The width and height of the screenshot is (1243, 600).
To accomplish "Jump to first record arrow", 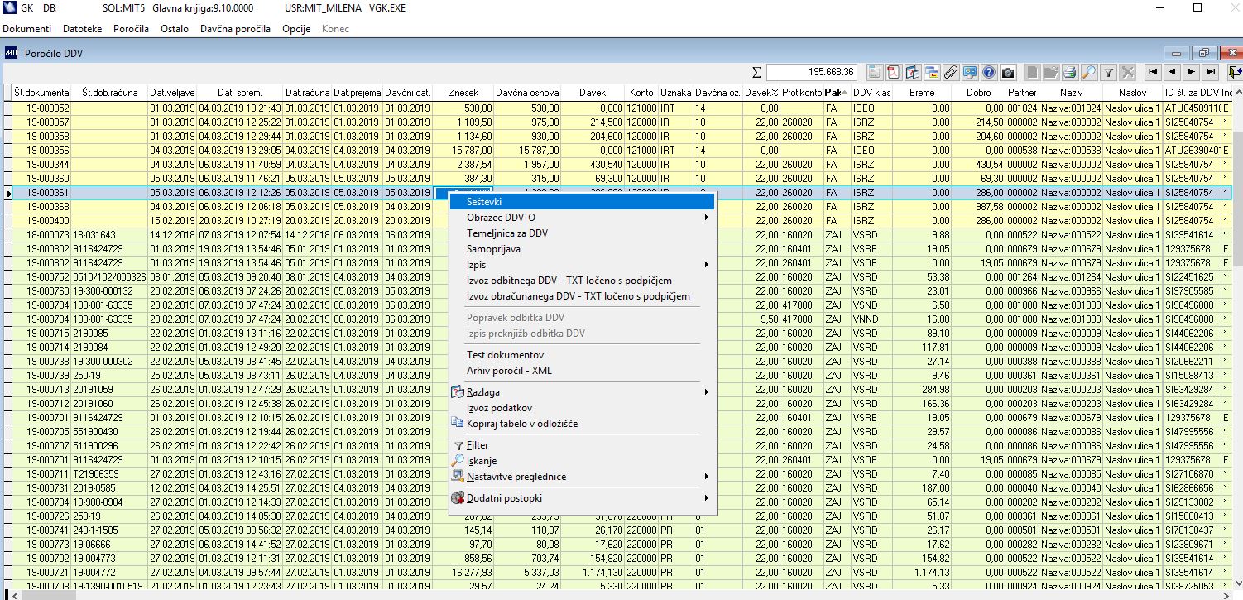I will pos(1153,72).
